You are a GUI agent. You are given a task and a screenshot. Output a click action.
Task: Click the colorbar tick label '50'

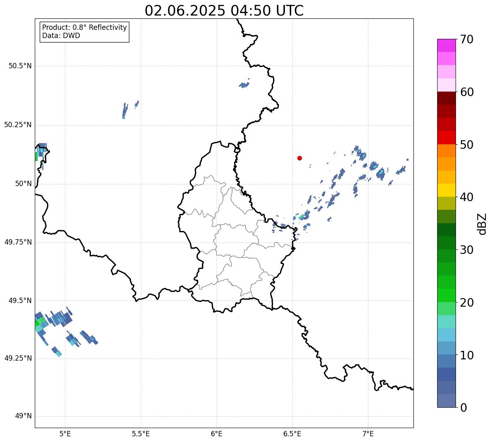pyautogui.click(x=467, y=144)
